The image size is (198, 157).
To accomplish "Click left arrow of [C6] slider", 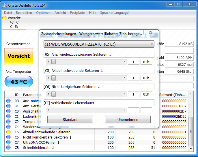I will click(x=48, y=94).
